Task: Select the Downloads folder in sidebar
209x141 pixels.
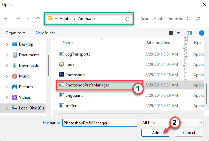Action: tap(29, 66)
